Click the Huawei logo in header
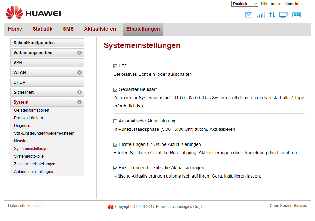Screen dimensions: 315x221 point(33,13)
